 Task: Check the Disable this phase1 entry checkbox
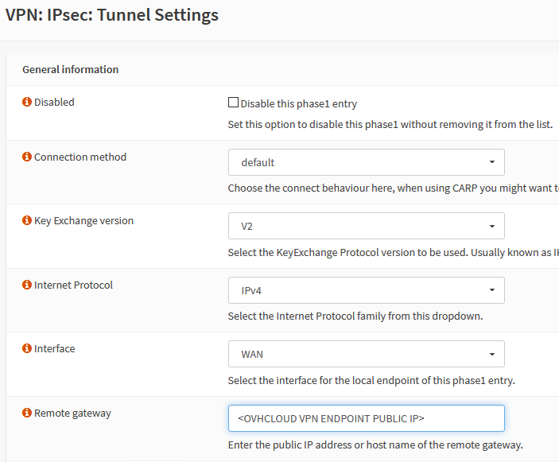pos(233,103)
